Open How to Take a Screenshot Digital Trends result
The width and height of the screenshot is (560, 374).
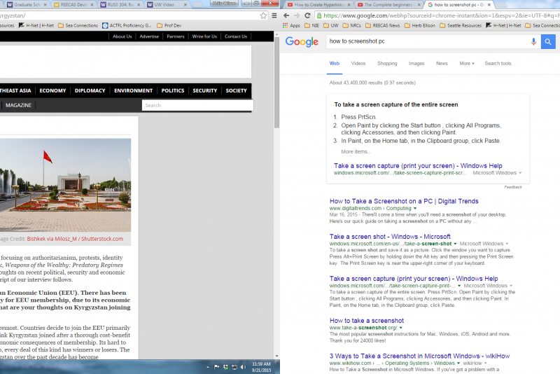point(404,201)
